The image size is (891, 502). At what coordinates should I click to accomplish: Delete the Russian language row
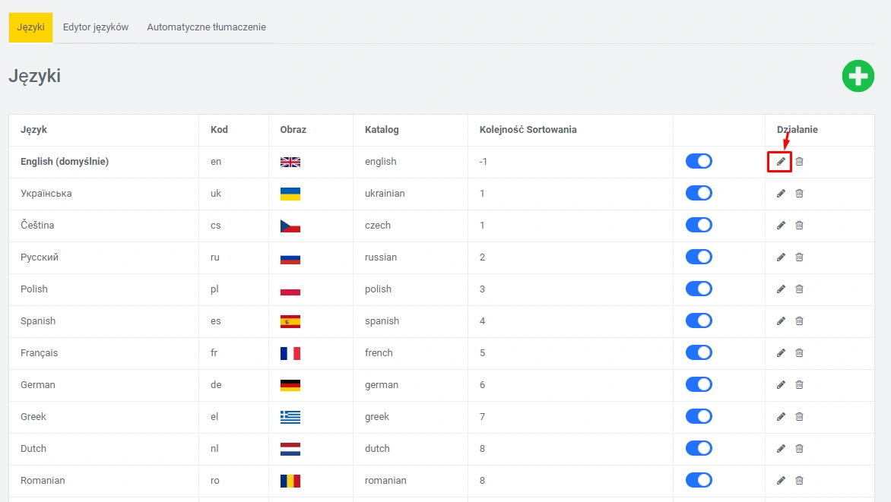tap(799, 257)
